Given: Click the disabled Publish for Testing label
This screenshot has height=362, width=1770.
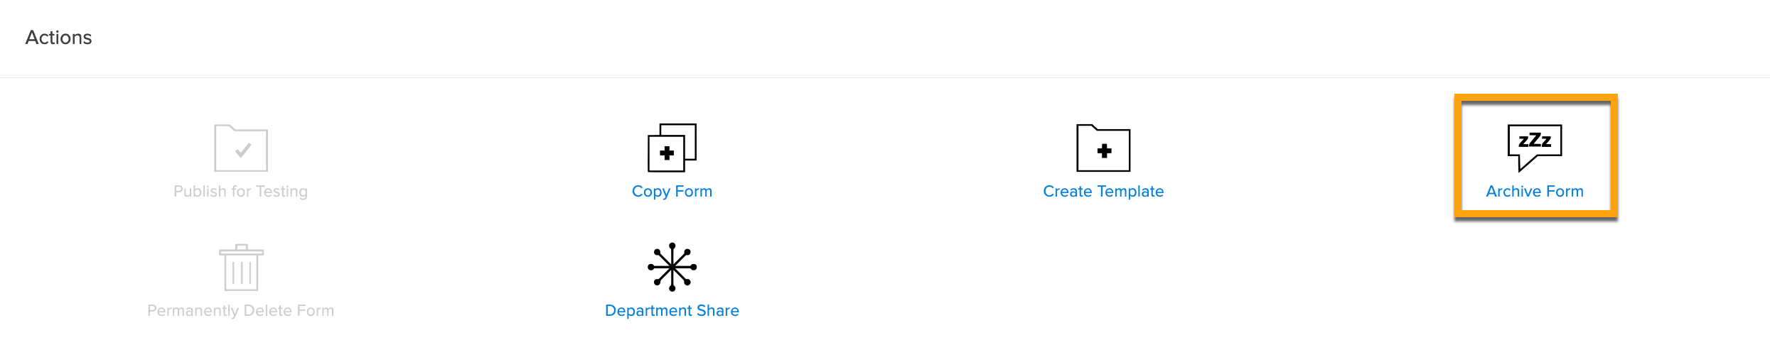Looking at the screenshot, I should [241, 192].
